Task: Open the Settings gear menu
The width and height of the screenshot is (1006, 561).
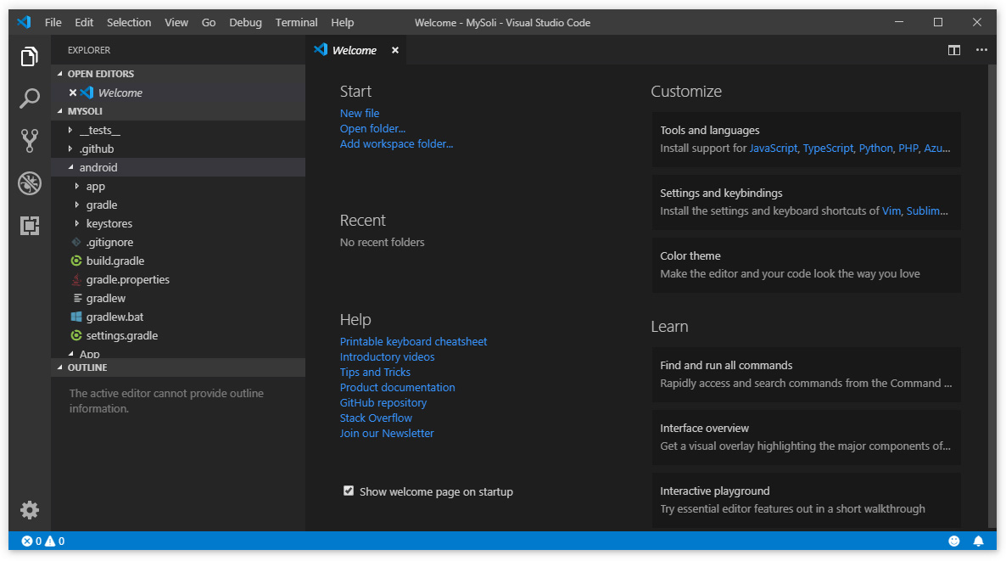Action: [30, 510]
